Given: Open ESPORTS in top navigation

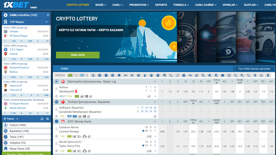Looking at the screenshot, I should [x=161, y=5].
